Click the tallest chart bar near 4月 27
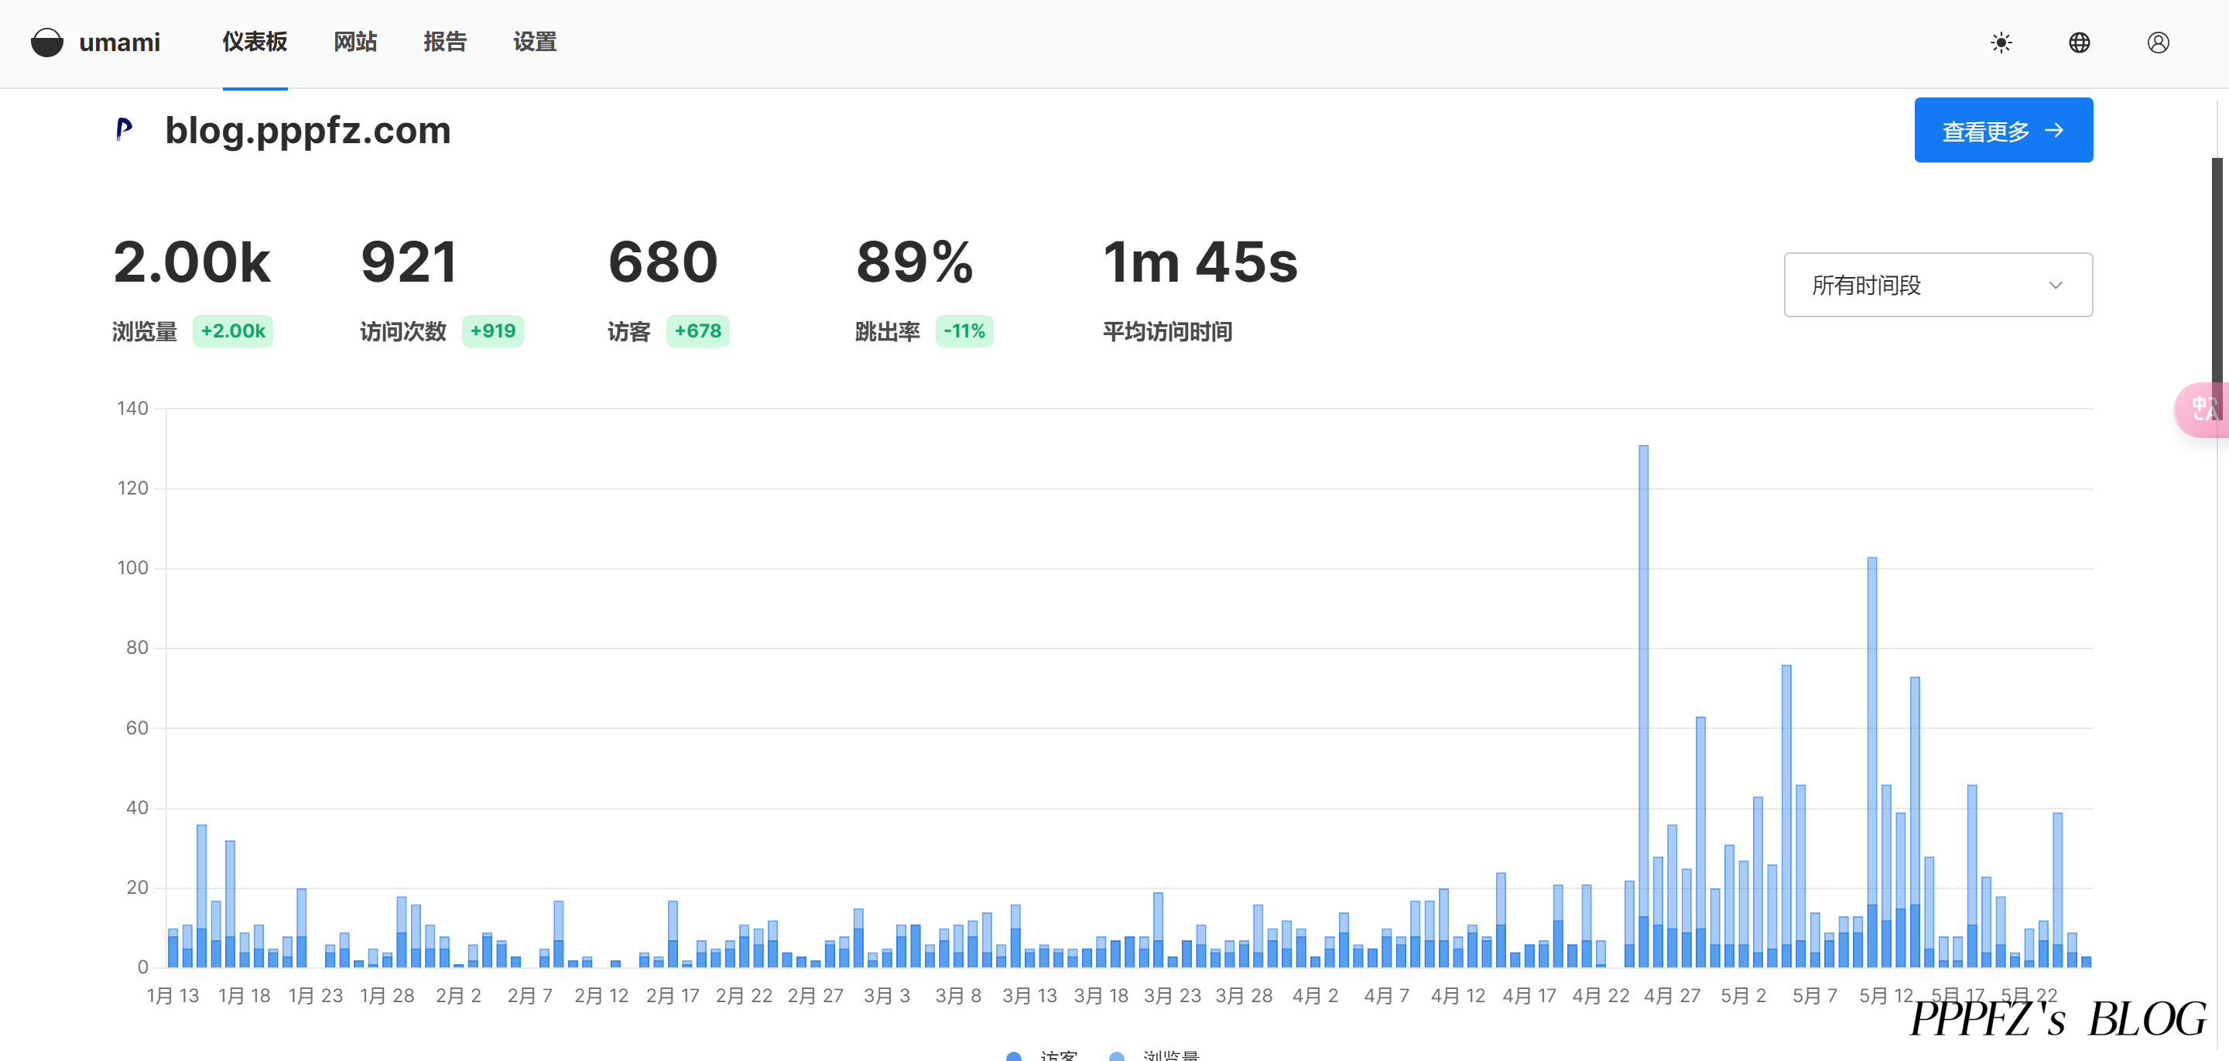This screenshot has width=2229, height=1061. tap(1643, 705)
